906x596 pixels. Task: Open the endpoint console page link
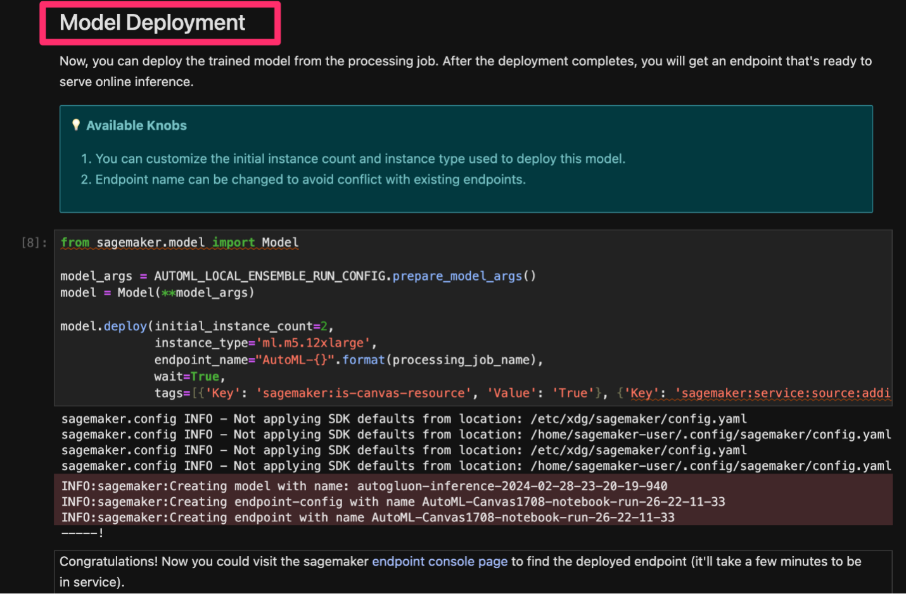point(440,561)
